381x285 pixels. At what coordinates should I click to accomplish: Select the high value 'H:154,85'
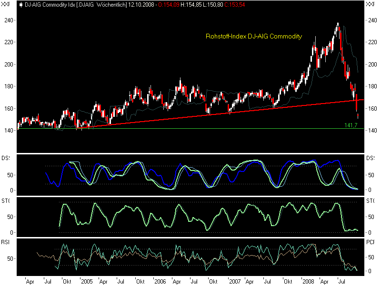[x=191, y=5]
